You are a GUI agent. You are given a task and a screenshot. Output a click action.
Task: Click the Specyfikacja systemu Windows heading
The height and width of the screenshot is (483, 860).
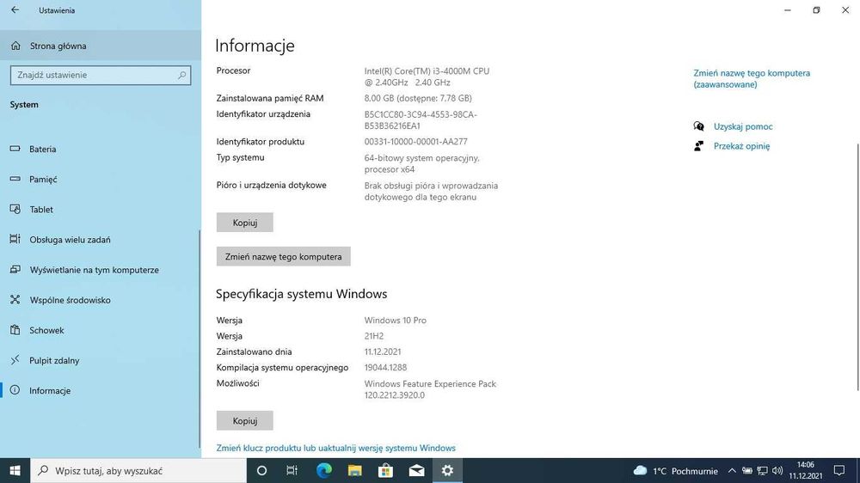[x=301, y=294]
